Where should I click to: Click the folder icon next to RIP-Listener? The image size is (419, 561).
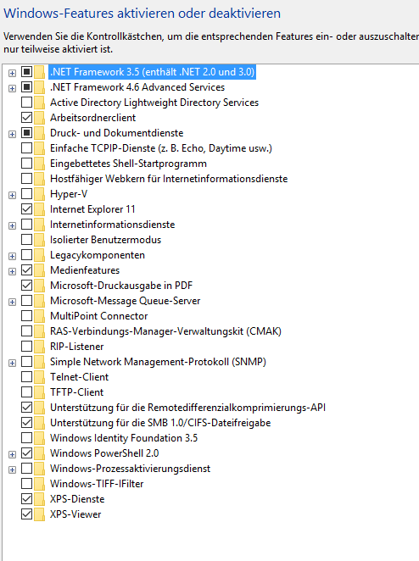coord(39,347)
